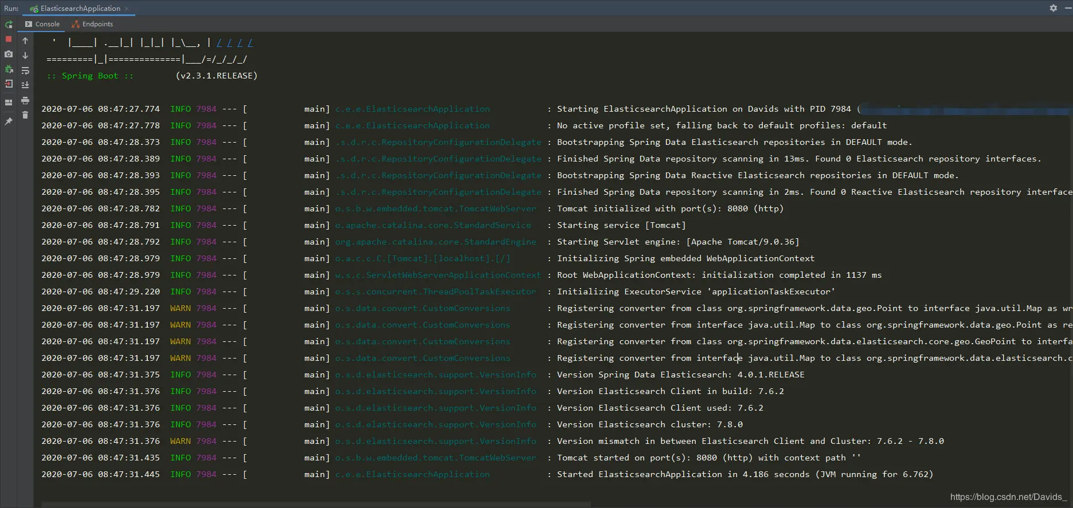Click 'Version Elasticsearch cluster: 7.8.0' message
The image size is (1073, 508).
[650, 424]
